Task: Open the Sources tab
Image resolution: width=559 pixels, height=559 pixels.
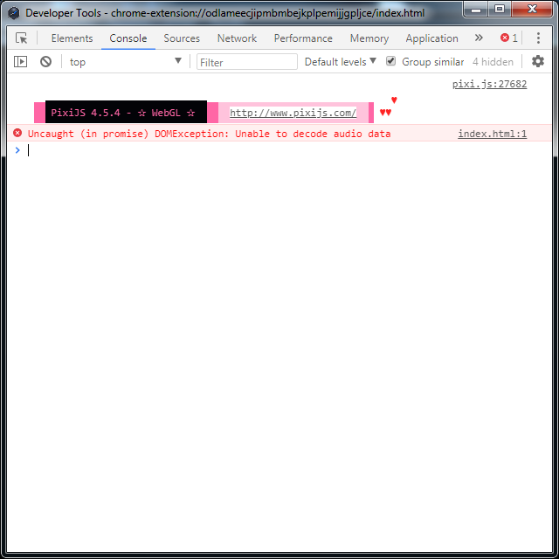Action: coord(182,38)
